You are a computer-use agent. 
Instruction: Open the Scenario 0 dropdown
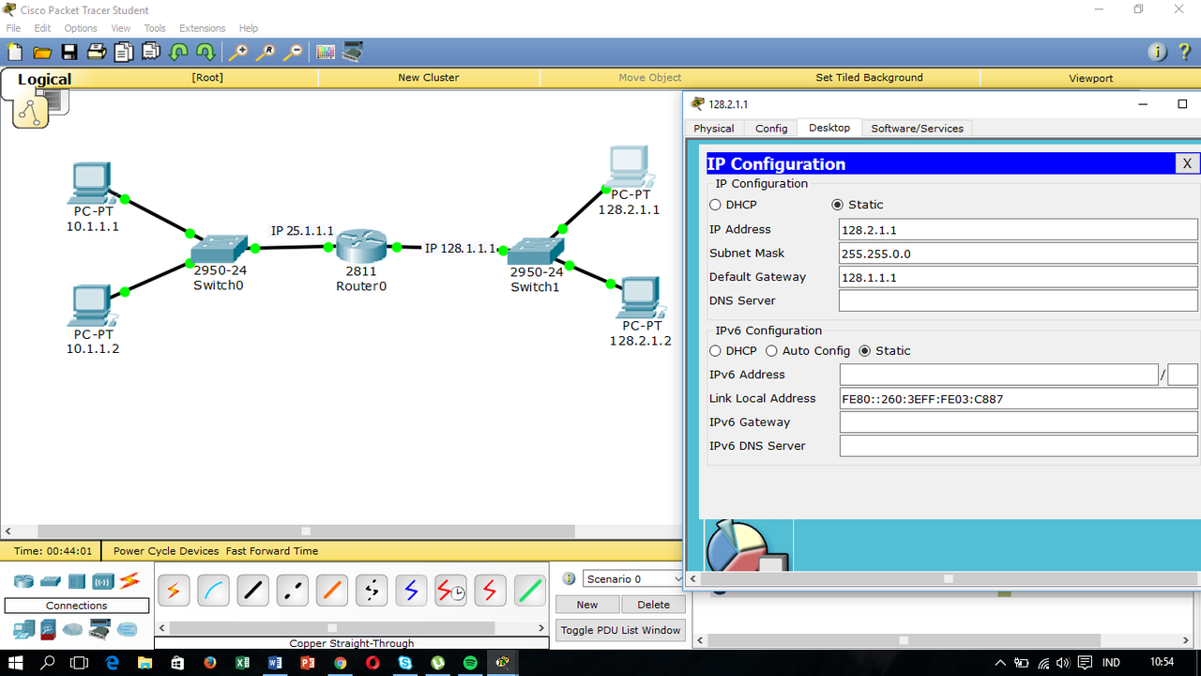click(633, 579)
